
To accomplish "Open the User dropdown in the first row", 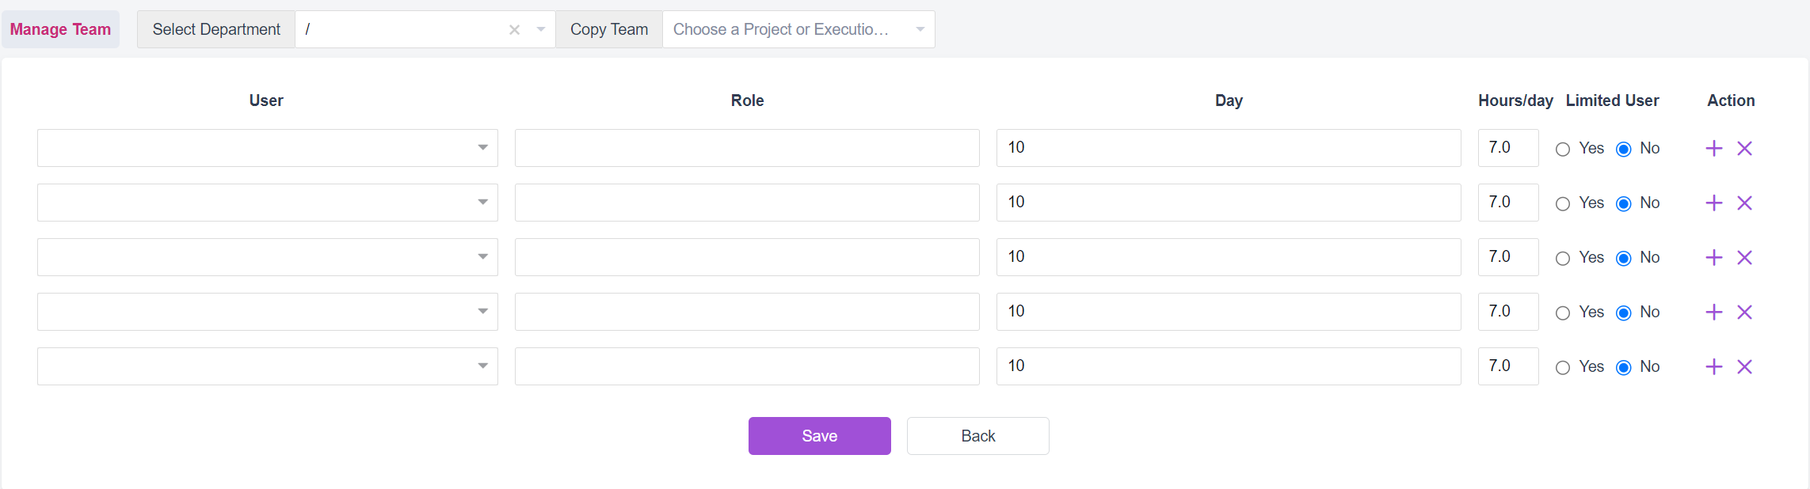I will pos(267,148).
